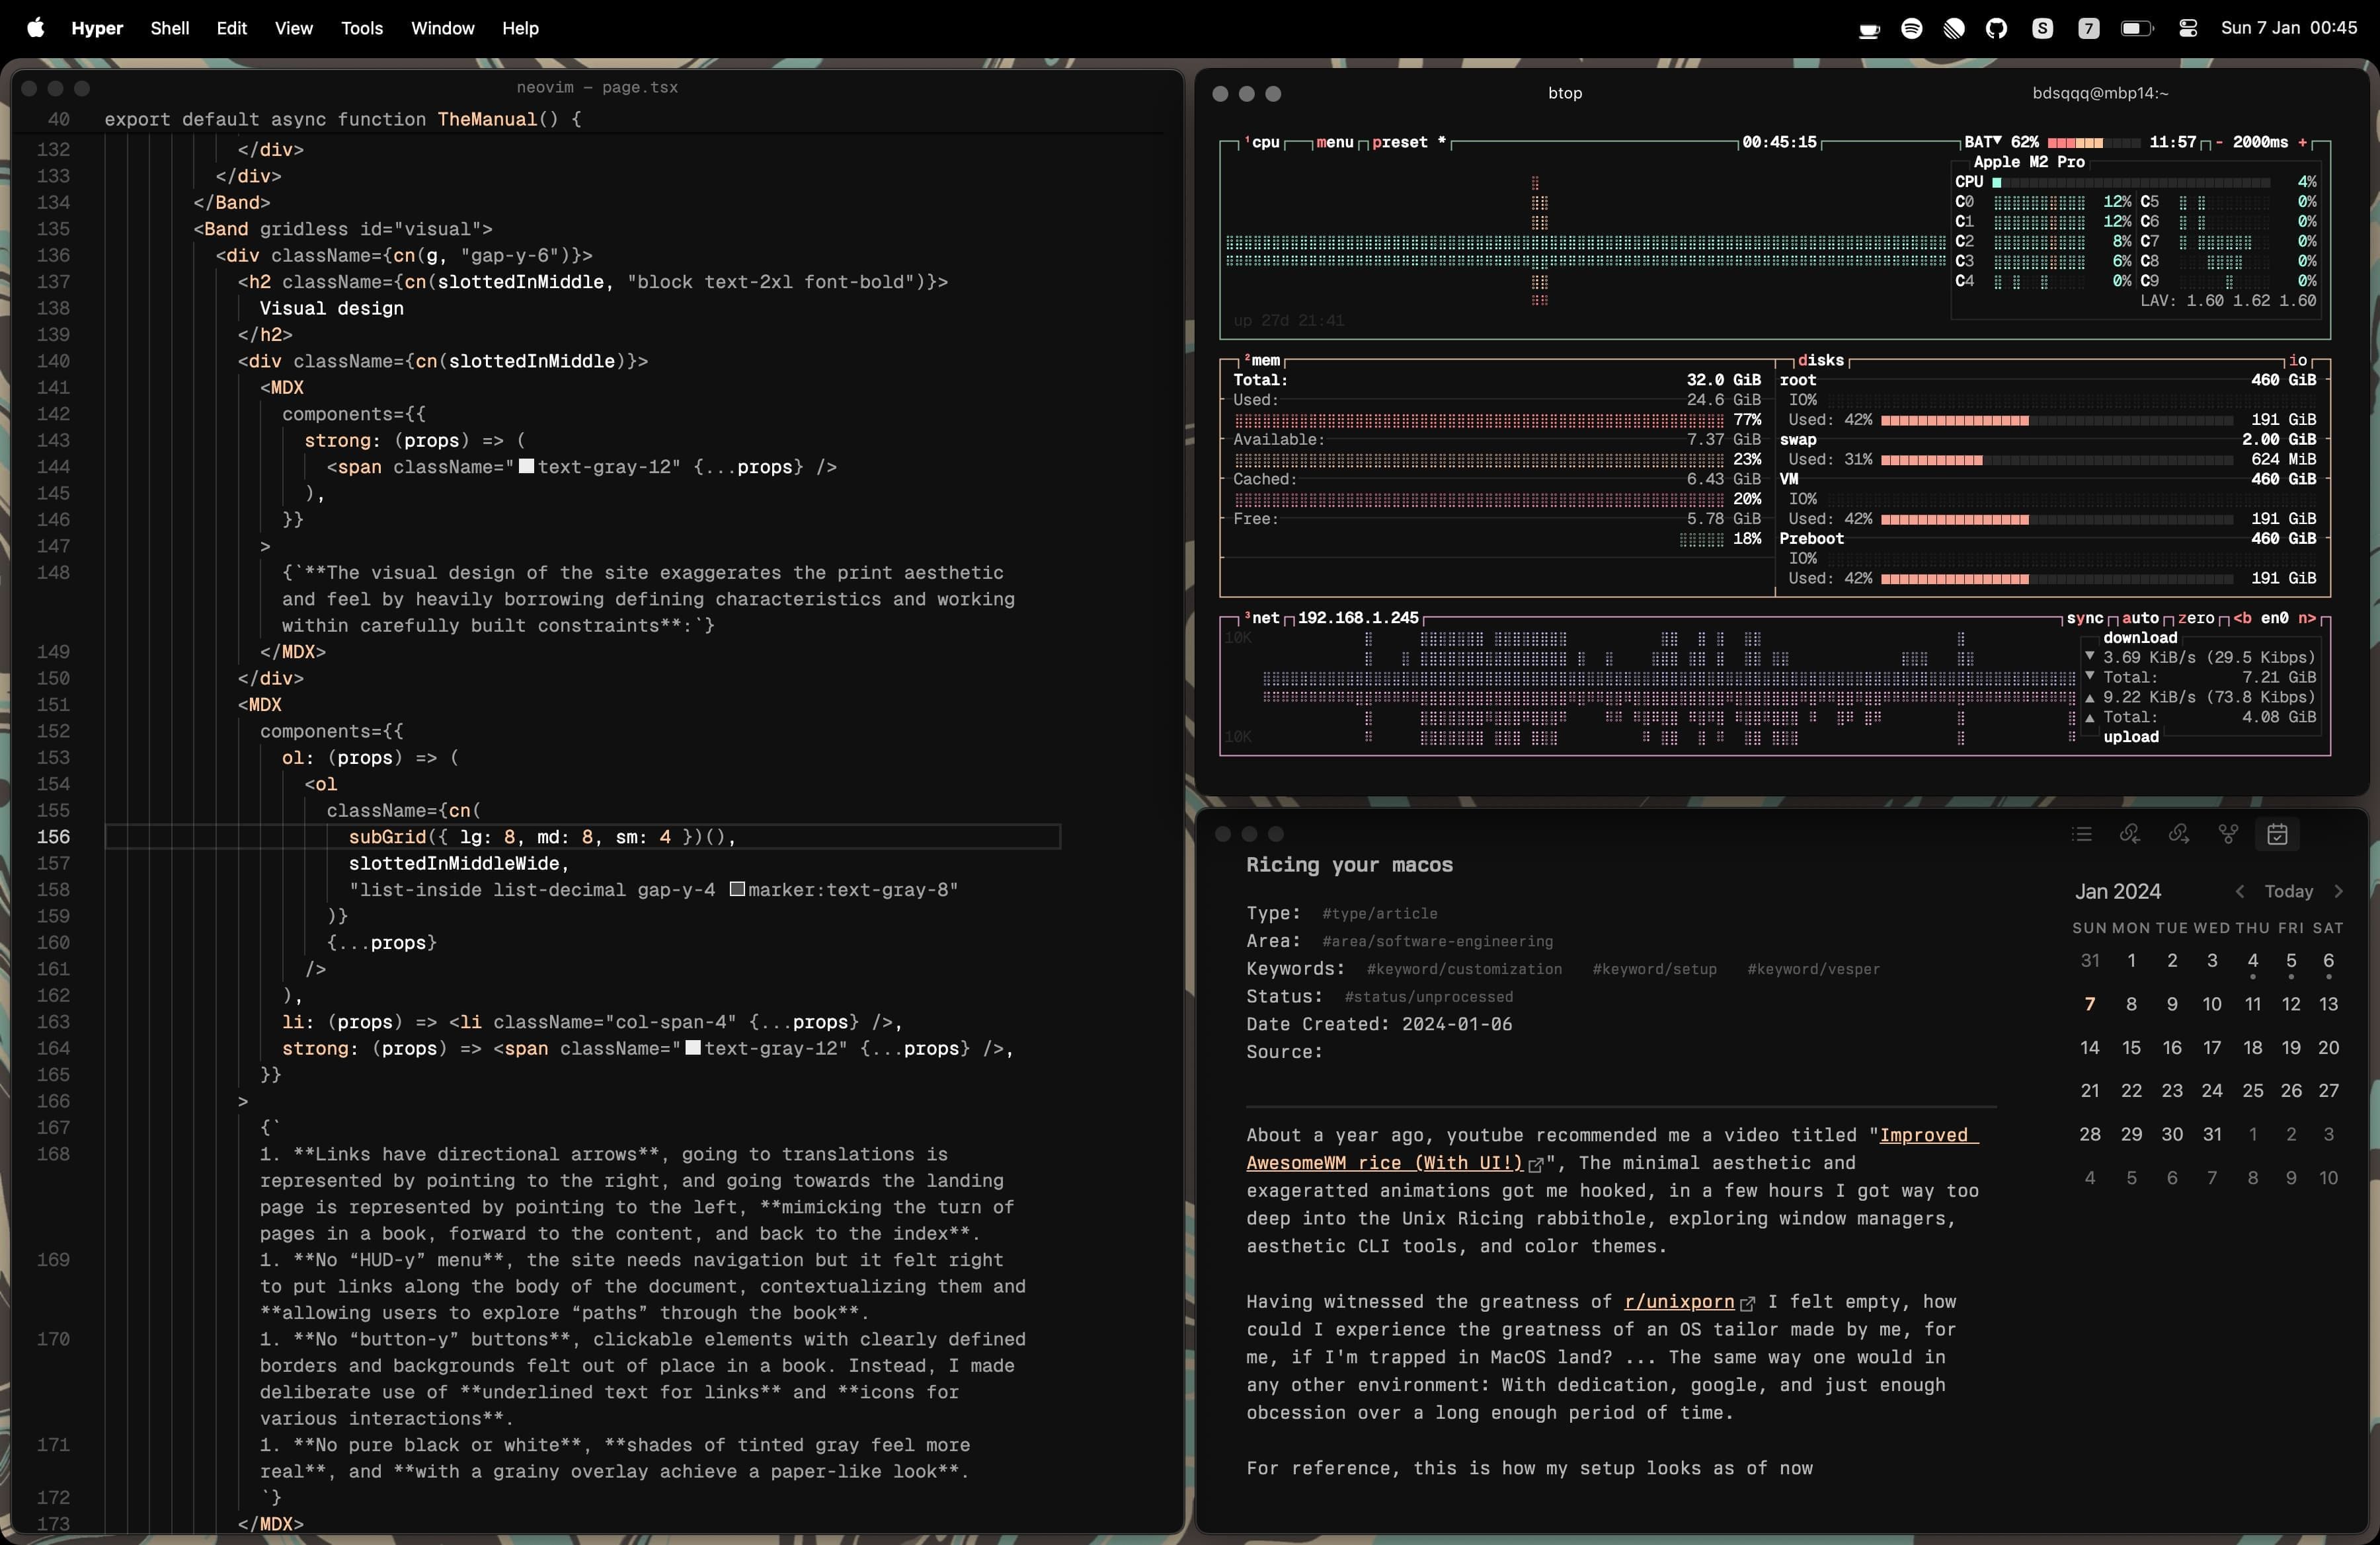The image size is (2380, 1545).
Task: Show outgoing links icon in notes toolbar
Action: pos(2180,835)
